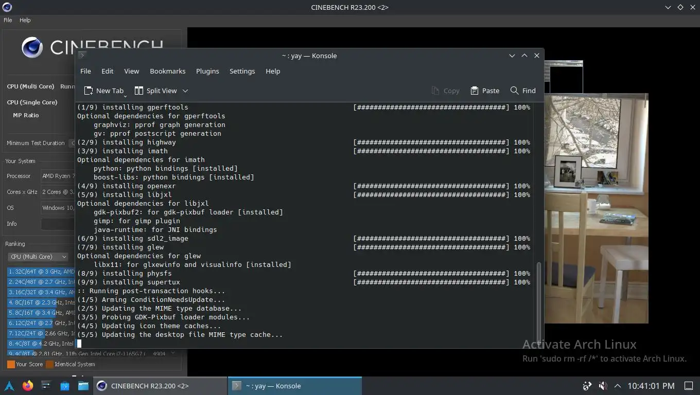This screenshot has height=395, width=700.
Task: Launch Firefox from the taskbar
Action: coord(28,386)
